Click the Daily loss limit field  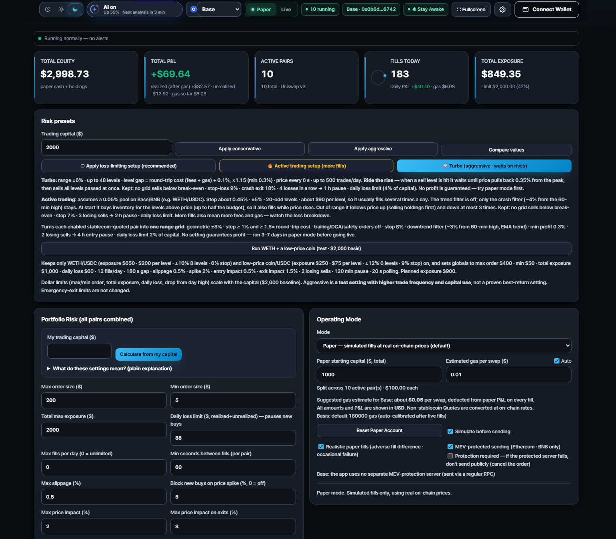click(233, 438)
